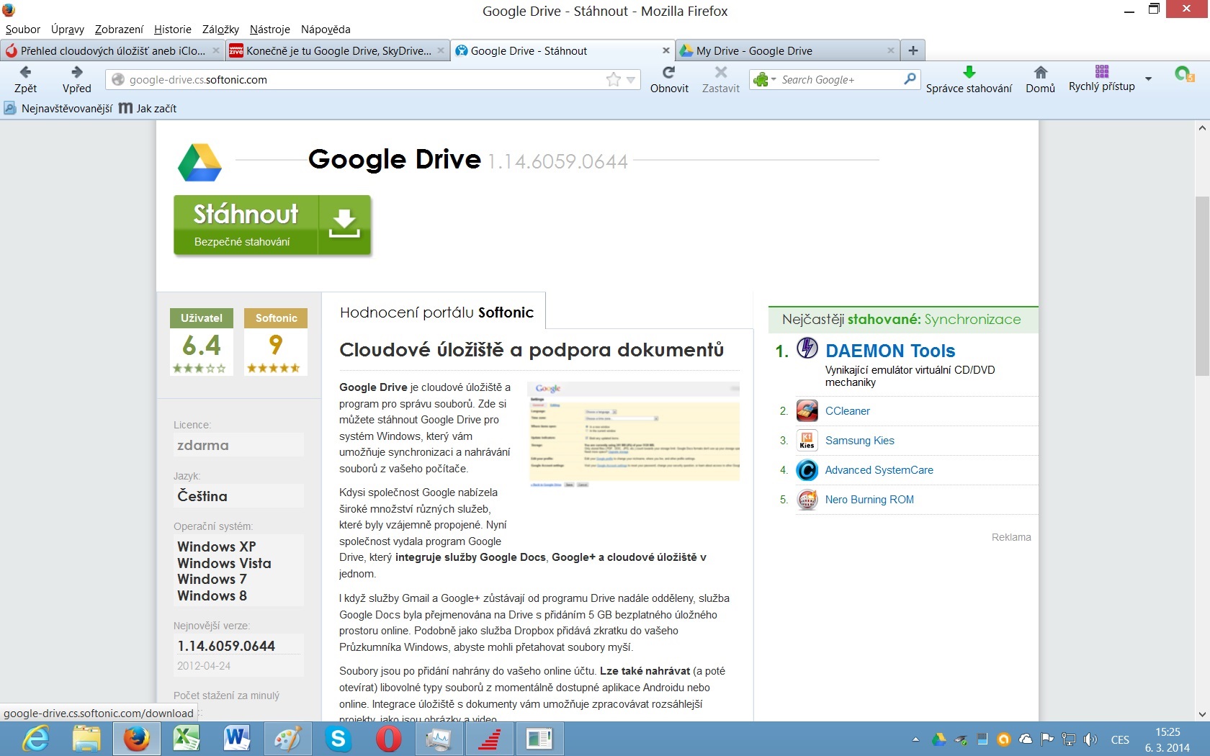Click the vertical page scrollbar thumb

[x=1201, y=285]
